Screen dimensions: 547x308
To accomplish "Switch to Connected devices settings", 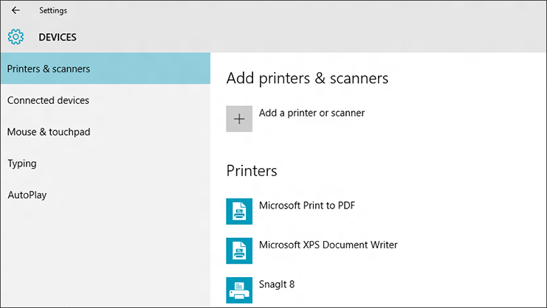I will tap(48, 100).
